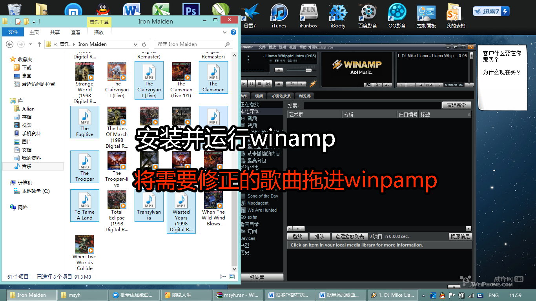Open the recent locations dropdown in Explorer
536x301 pixels.
tap(29, 44)
